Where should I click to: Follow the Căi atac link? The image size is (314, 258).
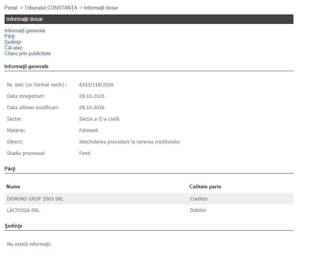(13, 48)
